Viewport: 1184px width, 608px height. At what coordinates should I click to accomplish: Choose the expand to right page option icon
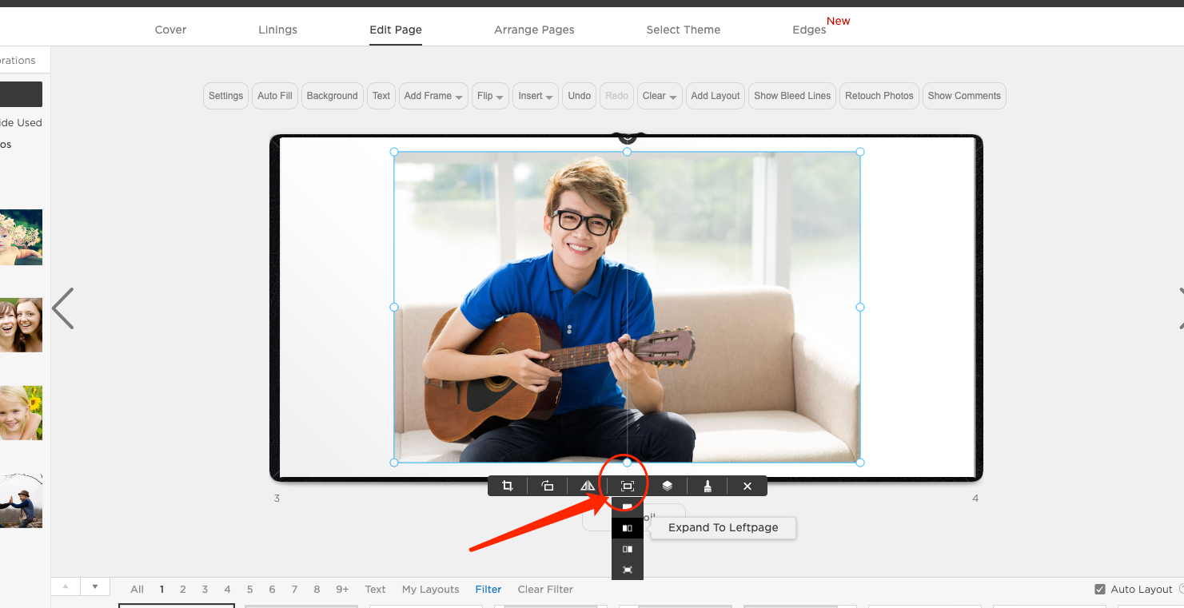(x=628, y=549)
